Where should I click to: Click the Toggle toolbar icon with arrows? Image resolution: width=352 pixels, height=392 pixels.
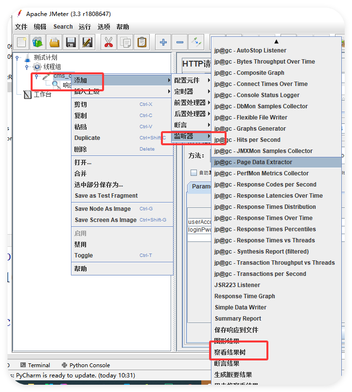[196, 42]
